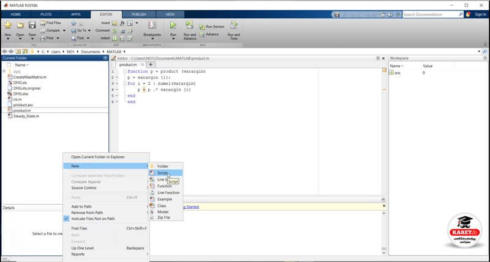The width and height of the screenshot is (490, 262).
Task: Open the New dropdown arrow
Action: (x=8, y=38)
